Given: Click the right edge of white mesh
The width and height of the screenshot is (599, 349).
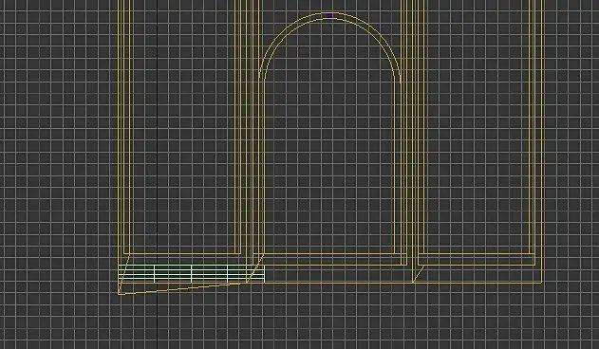Looking at the screenshot, I should [x=264, y=274].
